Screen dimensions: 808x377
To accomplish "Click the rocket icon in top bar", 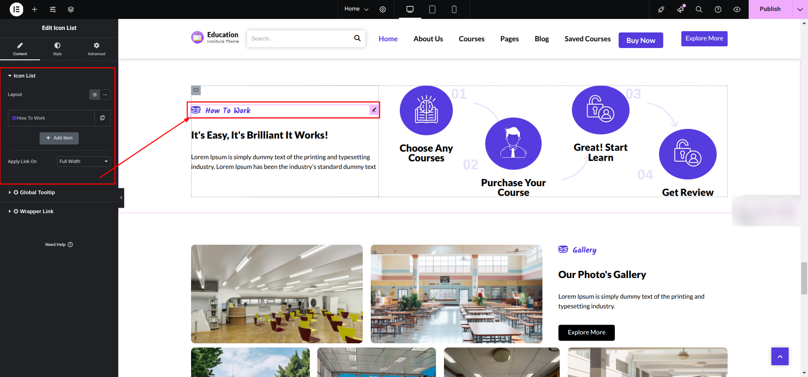I will click(661, 9).
